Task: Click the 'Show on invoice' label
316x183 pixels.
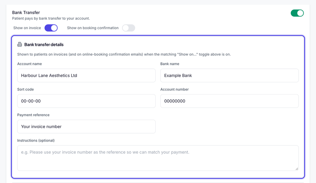Action: (x=27, y=28)
